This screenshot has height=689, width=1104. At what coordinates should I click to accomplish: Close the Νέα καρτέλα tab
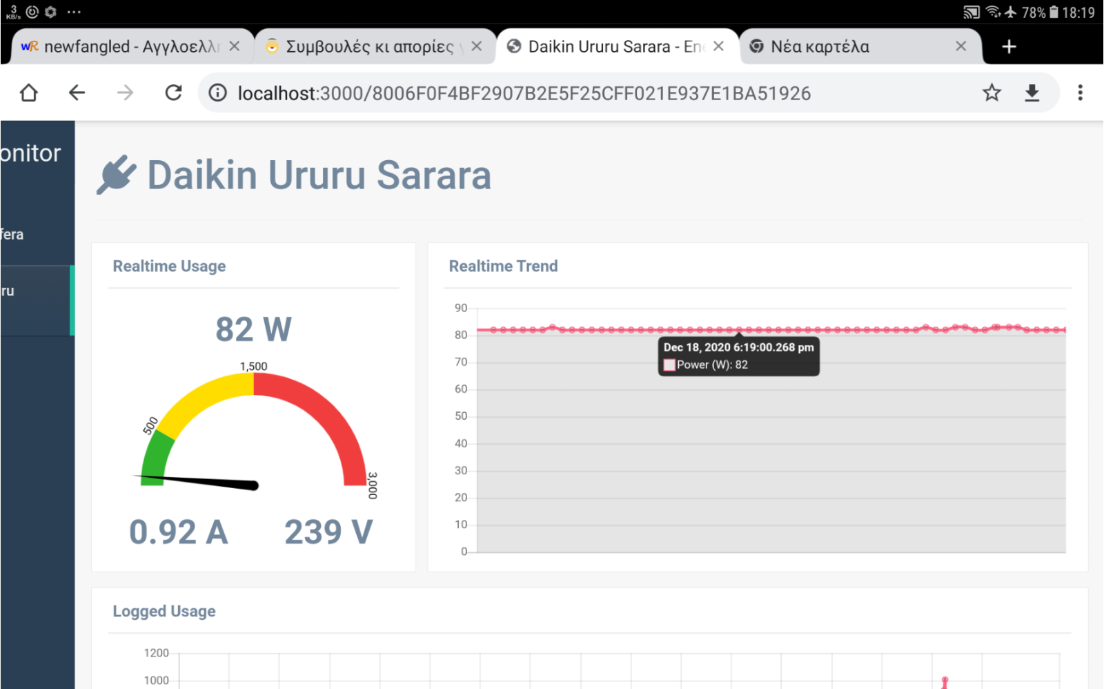click(961, 46)
